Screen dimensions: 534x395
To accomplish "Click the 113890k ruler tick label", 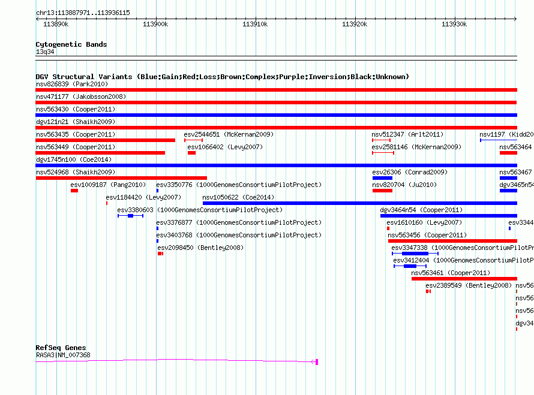I will coord(56,24).
